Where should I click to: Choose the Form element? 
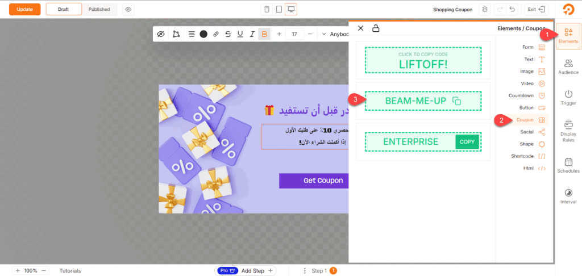pos(533,47)
